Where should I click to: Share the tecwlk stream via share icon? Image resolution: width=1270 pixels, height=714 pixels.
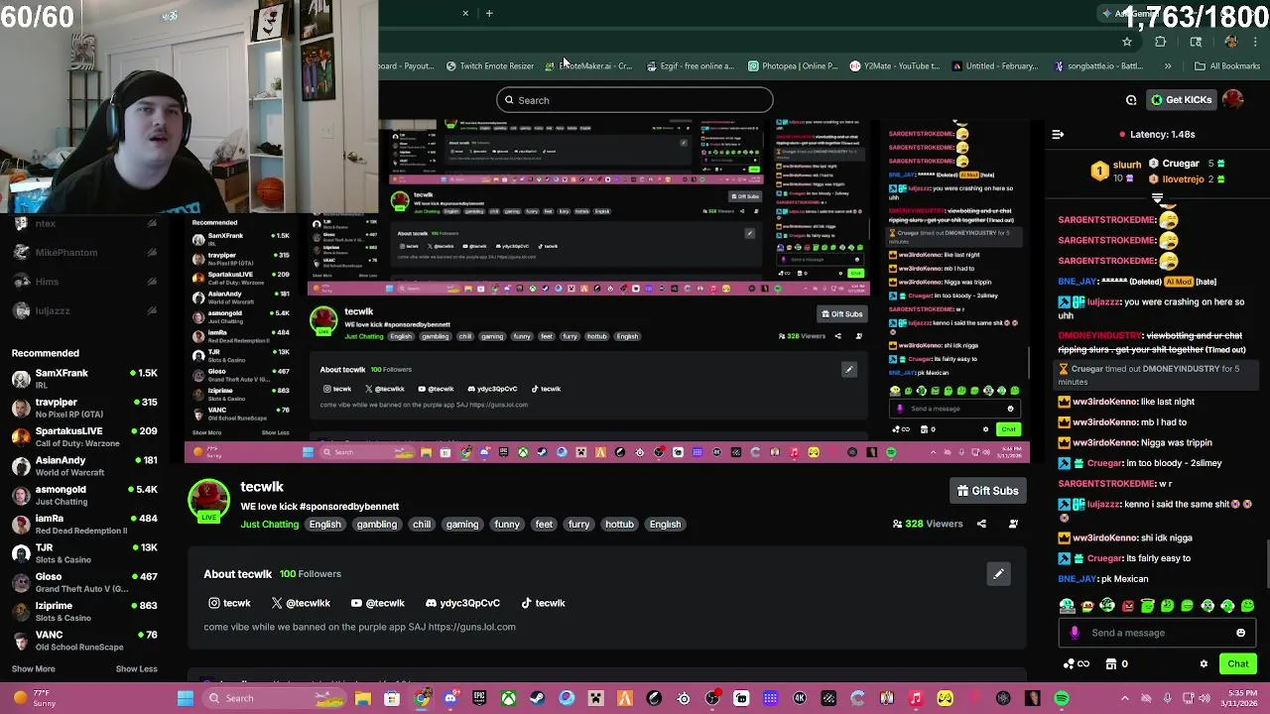[x=981, y=524]
